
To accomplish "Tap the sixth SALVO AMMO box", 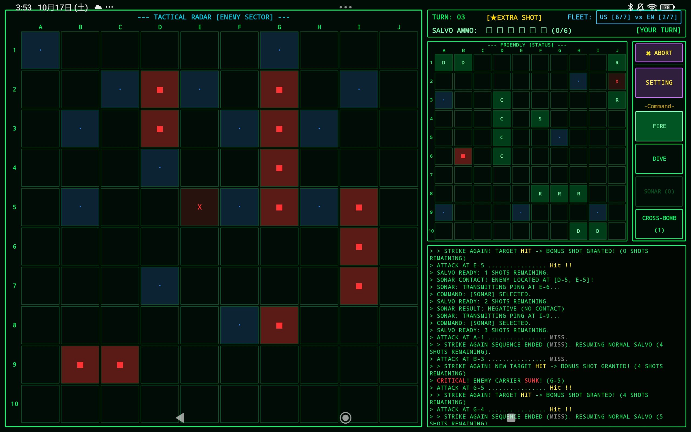I will coord(544,30).
